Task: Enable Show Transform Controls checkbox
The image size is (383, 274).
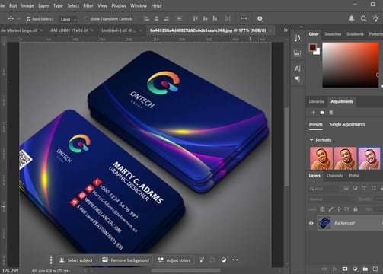Action: point(87,19)
